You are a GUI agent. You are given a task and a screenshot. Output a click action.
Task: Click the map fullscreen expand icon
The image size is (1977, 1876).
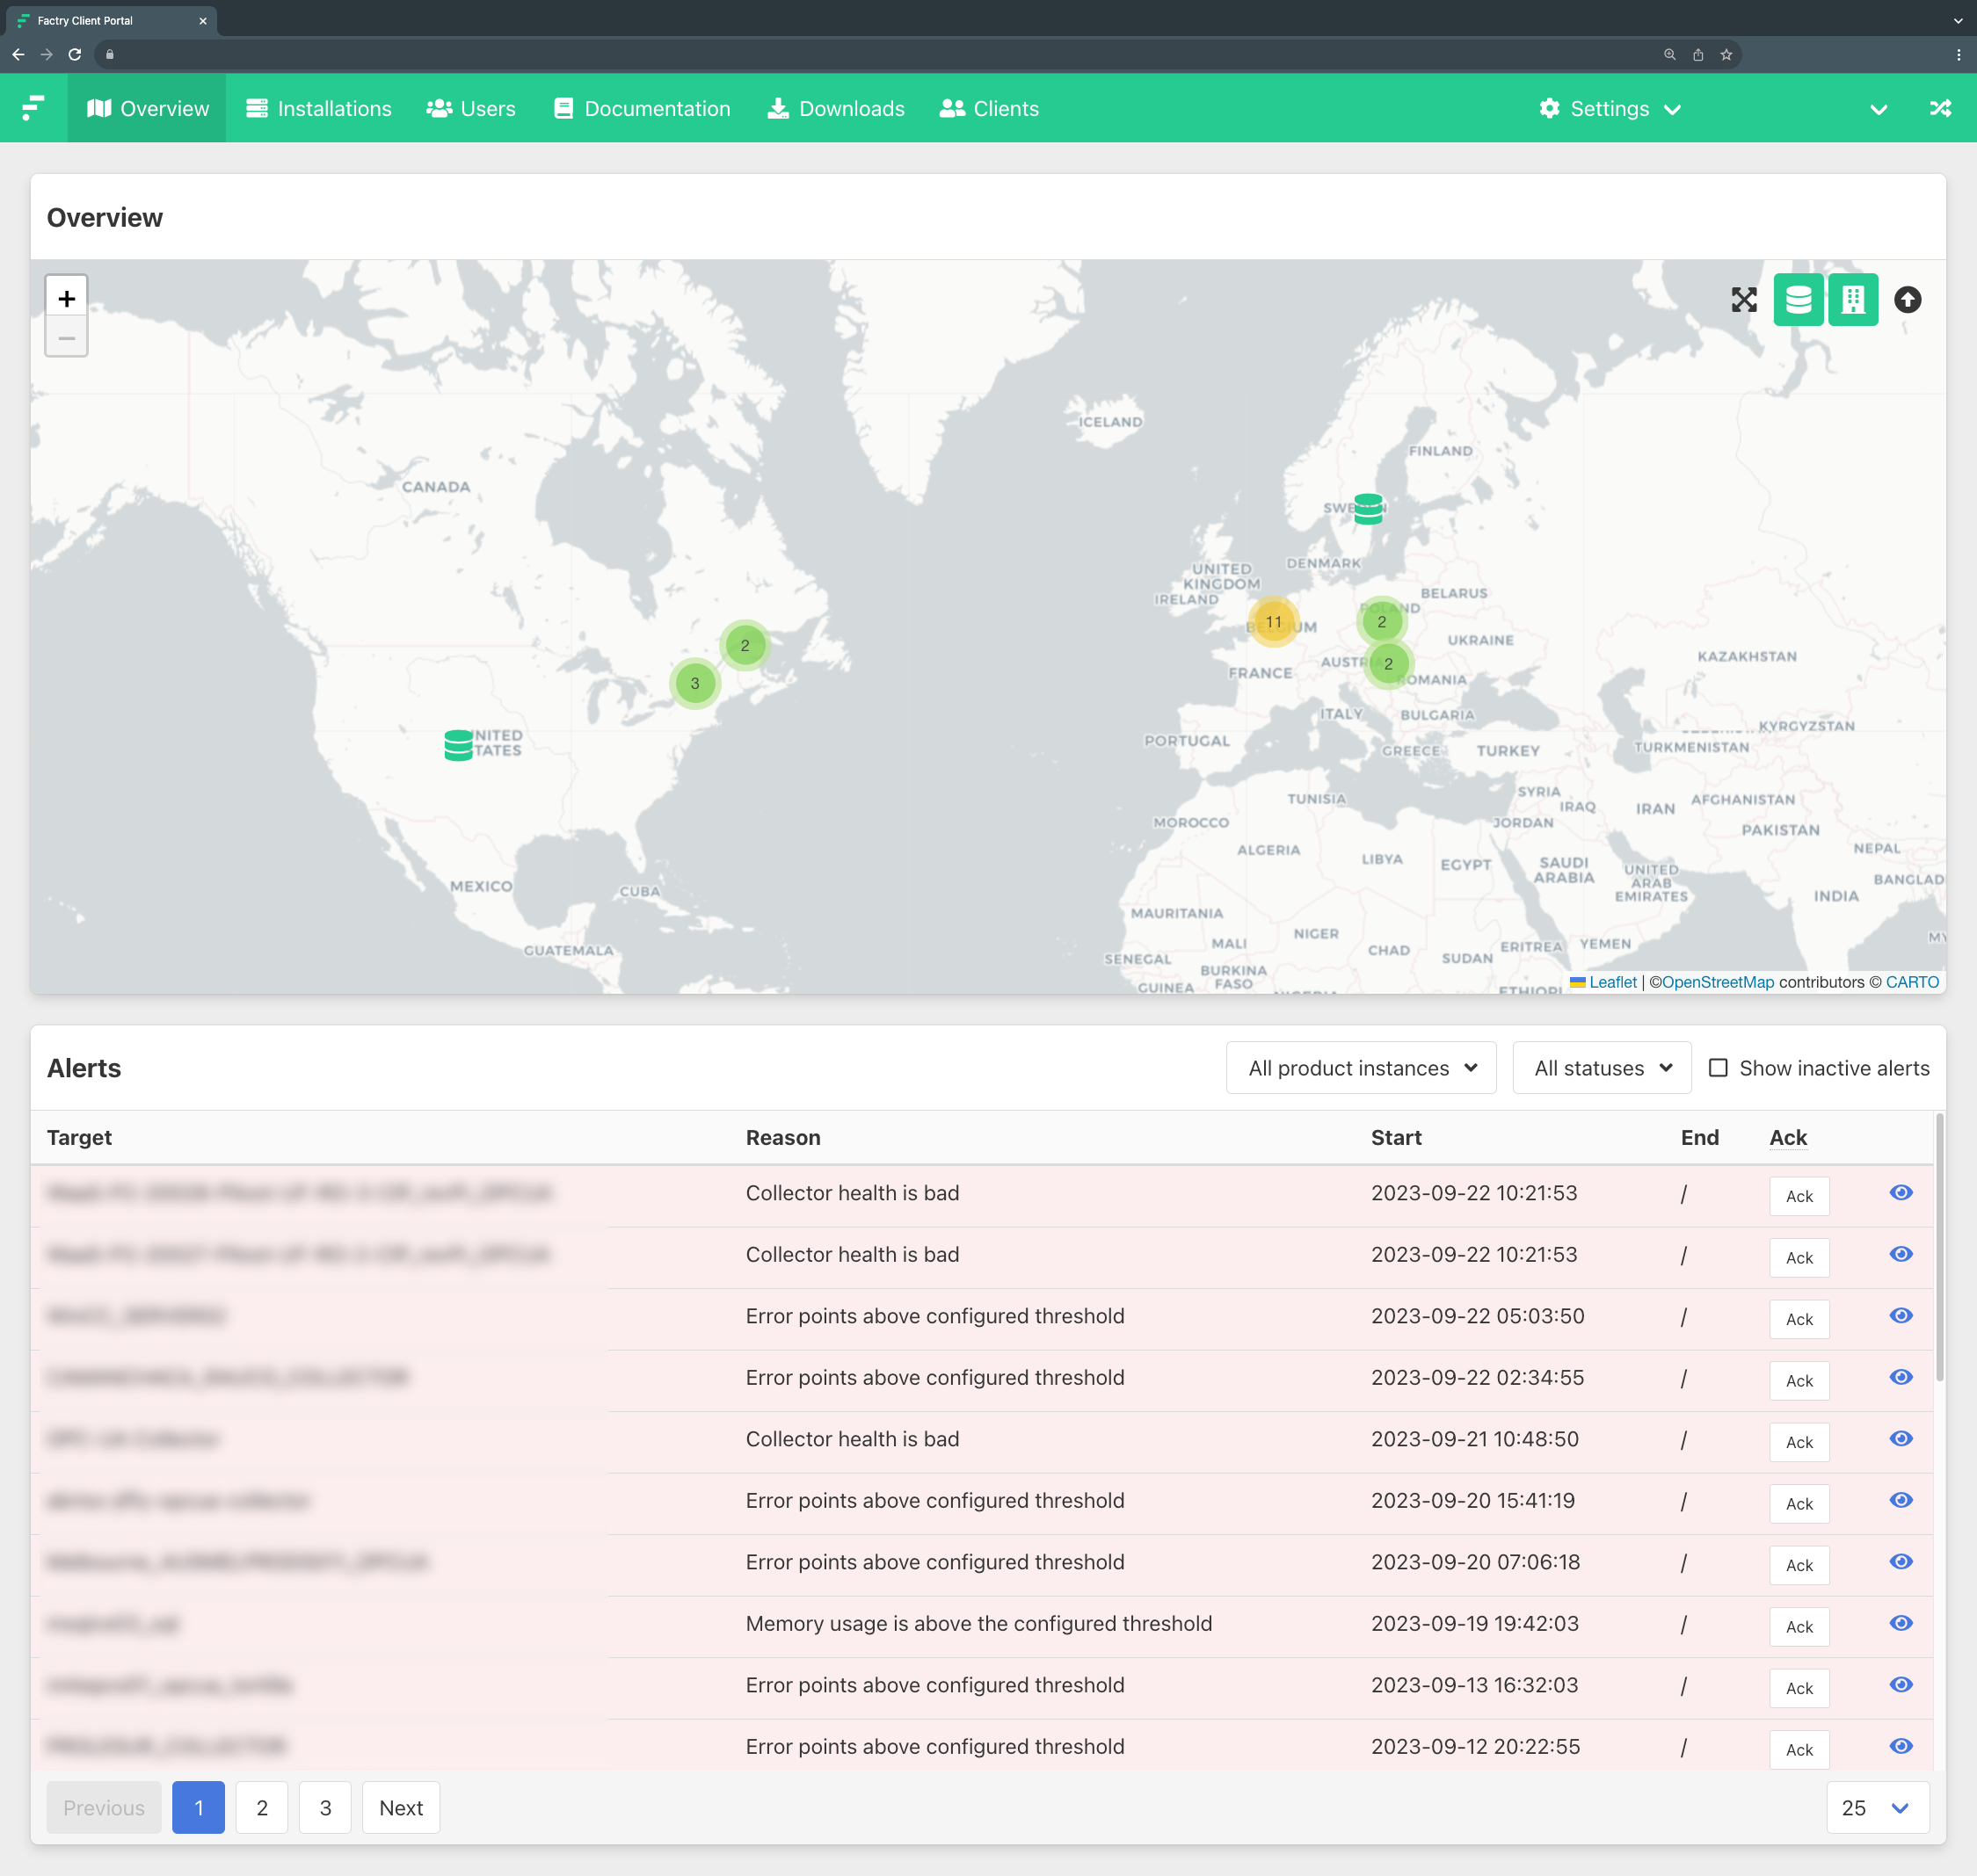[x=1744, y=300]
